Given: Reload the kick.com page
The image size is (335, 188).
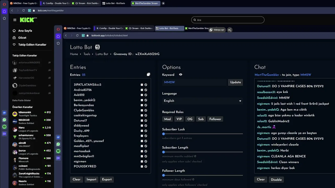Looking at the screenshot, I should point(24,10).
